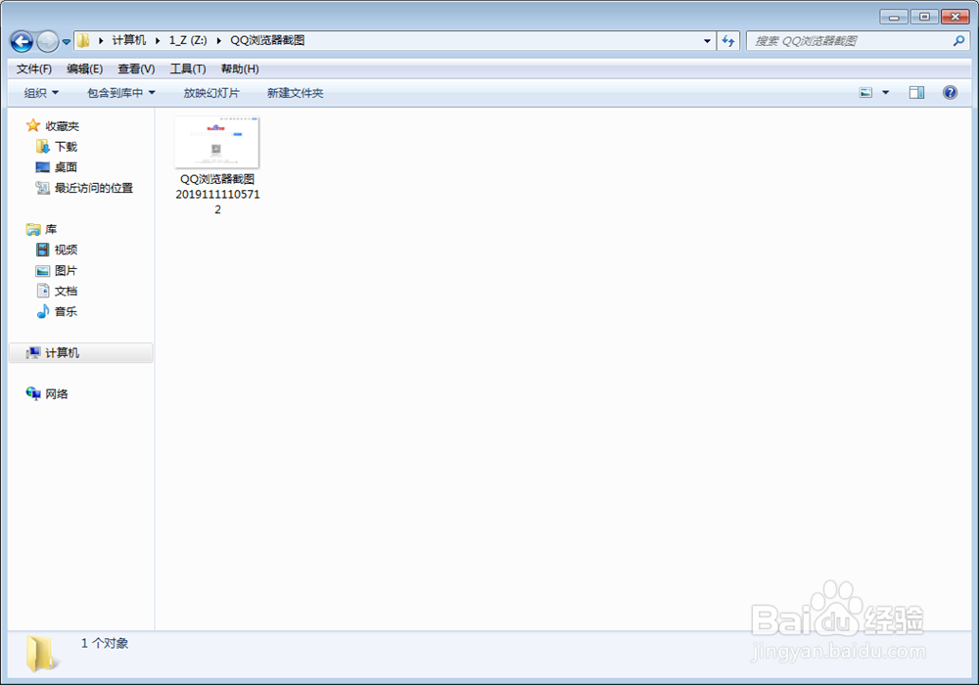Open the 音乐 library

click(x=57, y=312)
